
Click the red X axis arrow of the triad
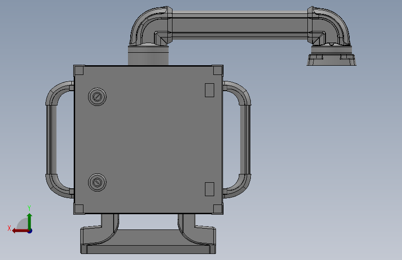(x=20, y=231)
